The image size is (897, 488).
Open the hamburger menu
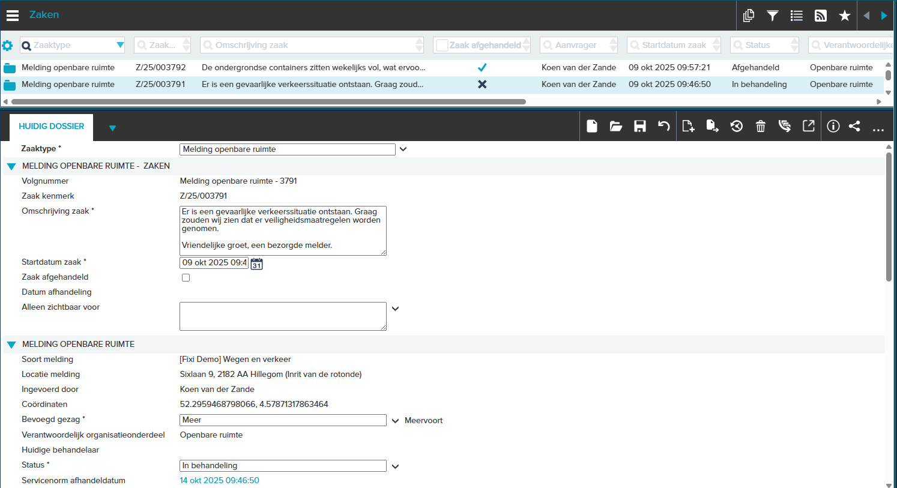pyautogui.click(x=13, y=16)
